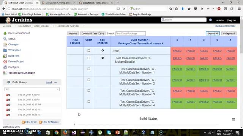Click the Pocket icon in Firefox toolbar

point(196,9)
